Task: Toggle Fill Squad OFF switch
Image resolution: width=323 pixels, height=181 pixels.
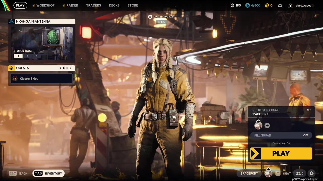Action: (x=281, y=135)
